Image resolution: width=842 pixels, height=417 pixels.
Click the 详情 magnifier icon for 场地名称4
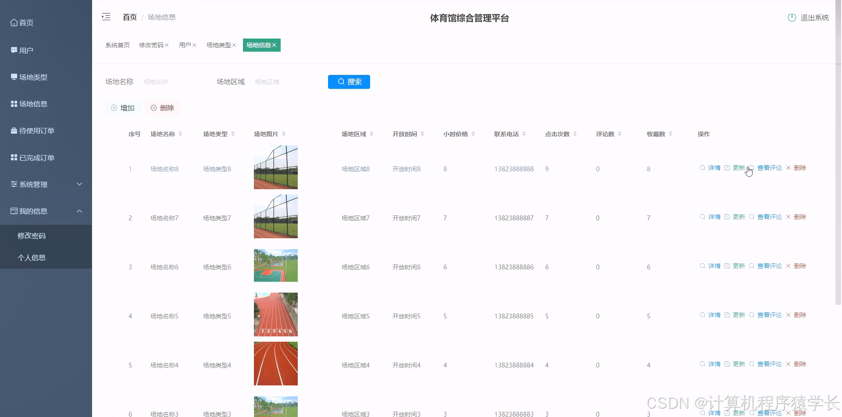point(703,364)
